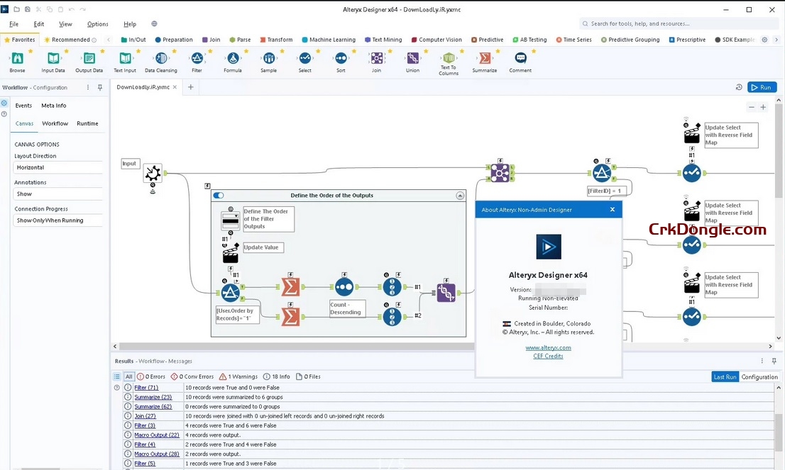Pick the Data Cleansing tool
Screen dimensions: 785x470
coord(160,62)
